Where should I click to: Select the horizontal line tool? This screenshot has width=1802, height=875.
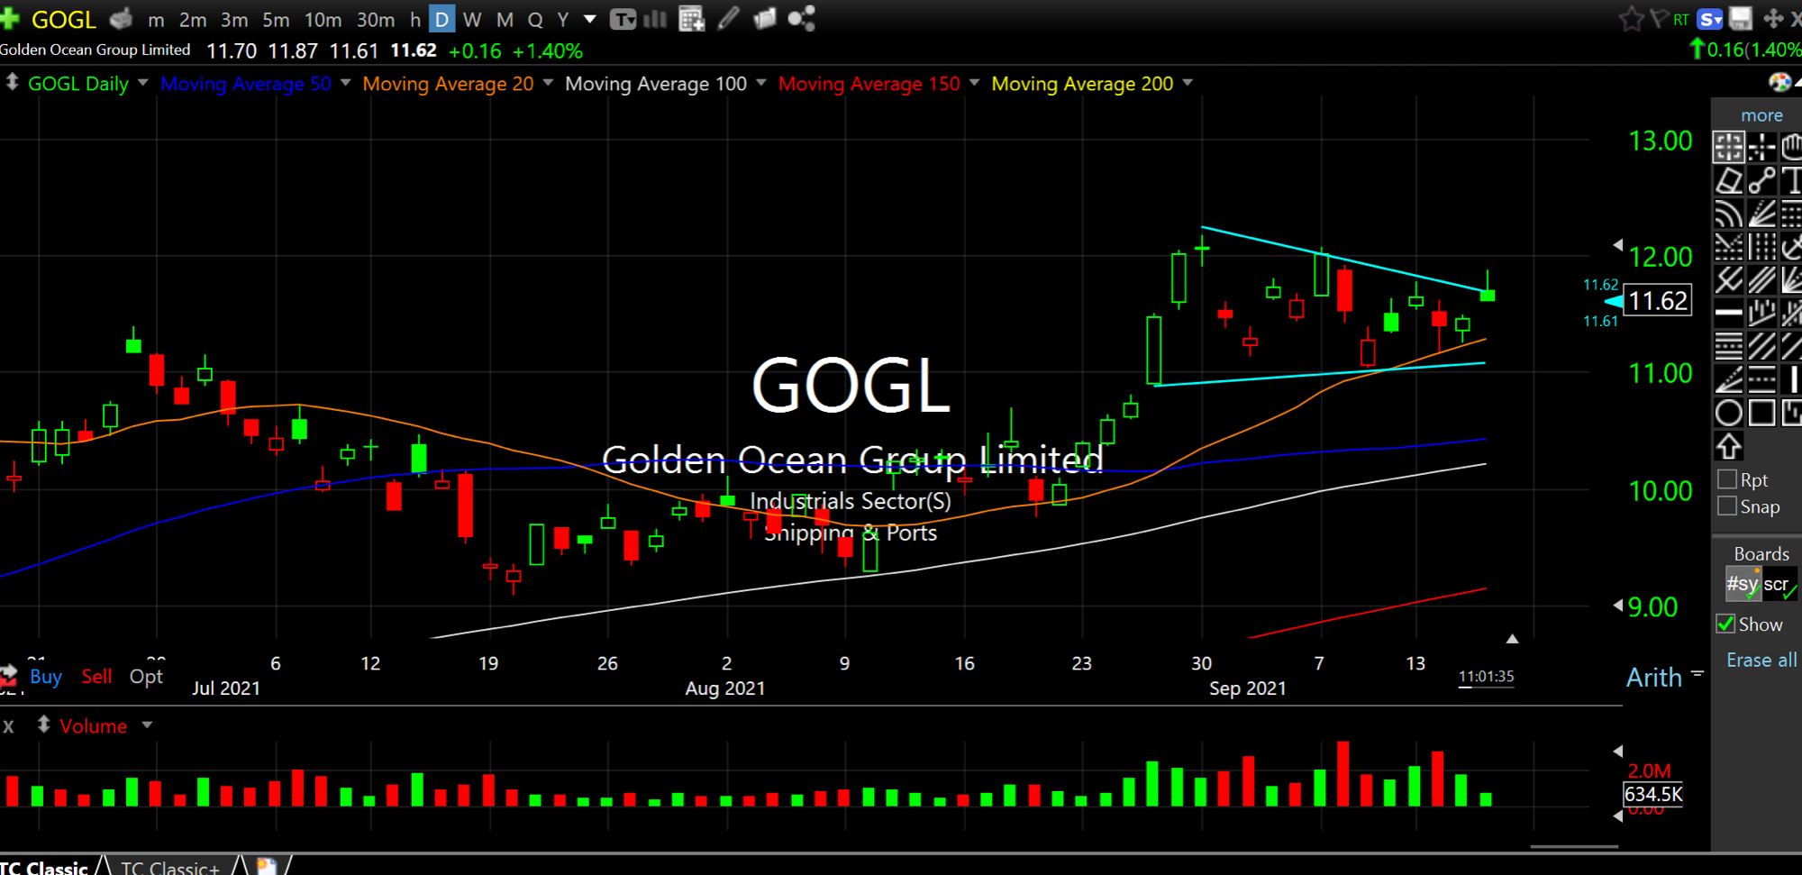(1728, 314)
